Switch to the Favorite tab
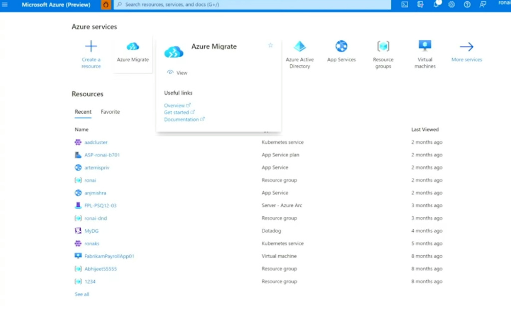511x309 pixels. click(110, 112)
